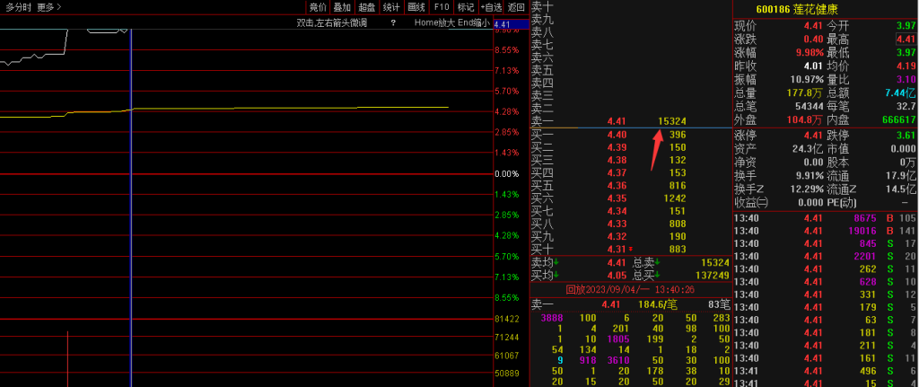Click the red arrow pointing at 15324
Screen dimensions: 919x387
click(x=656, y=140)
